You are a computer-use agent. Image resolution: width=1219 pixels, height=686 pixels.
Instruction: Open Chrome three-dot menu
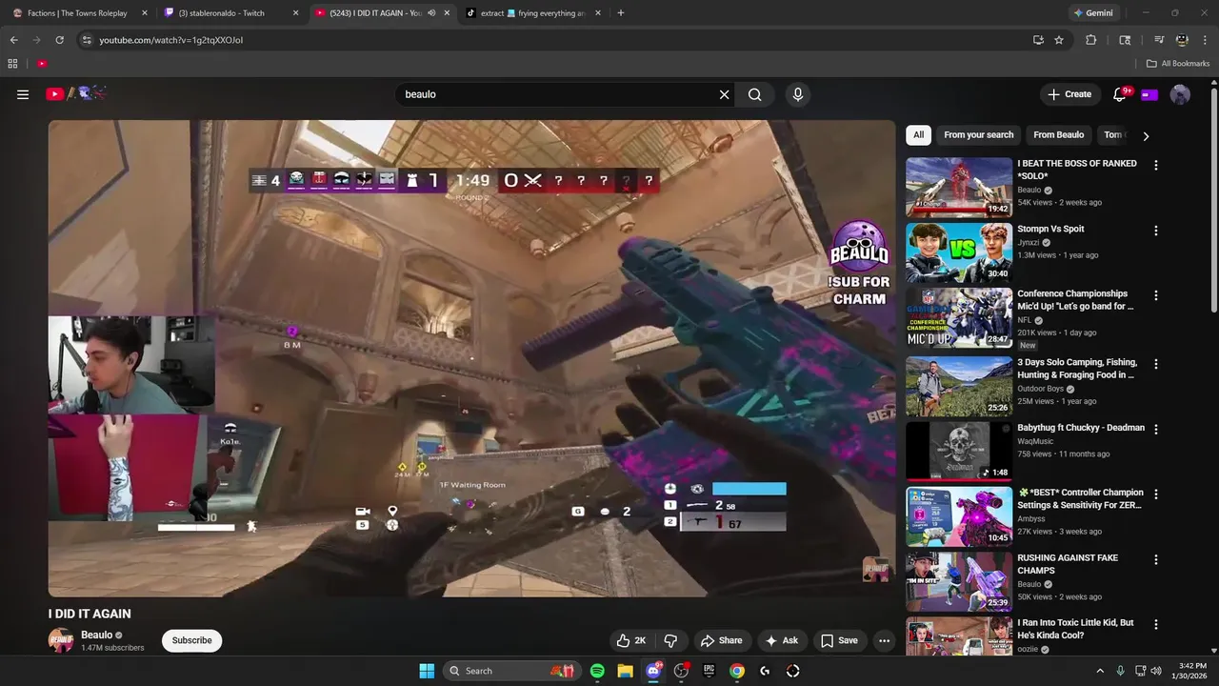[x=1205, y=40]
